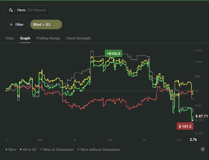Select the Graph tab
The image size is (209, 160).
(x=25, y=38)
